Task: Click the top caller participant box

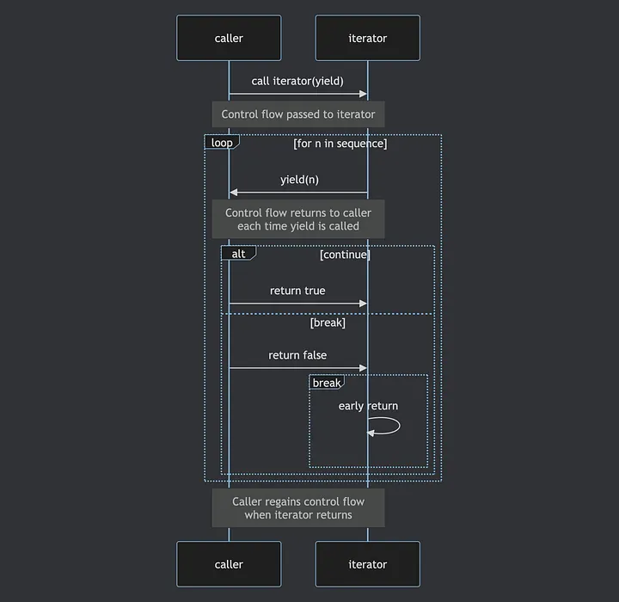Action: (229, 38)
